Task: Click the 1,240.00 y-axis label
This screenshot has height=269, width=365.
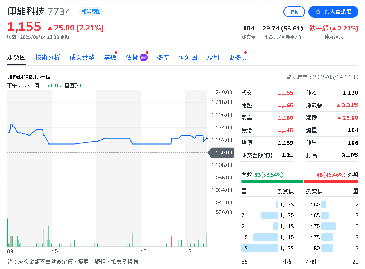Action: click(x=222, y=93)
